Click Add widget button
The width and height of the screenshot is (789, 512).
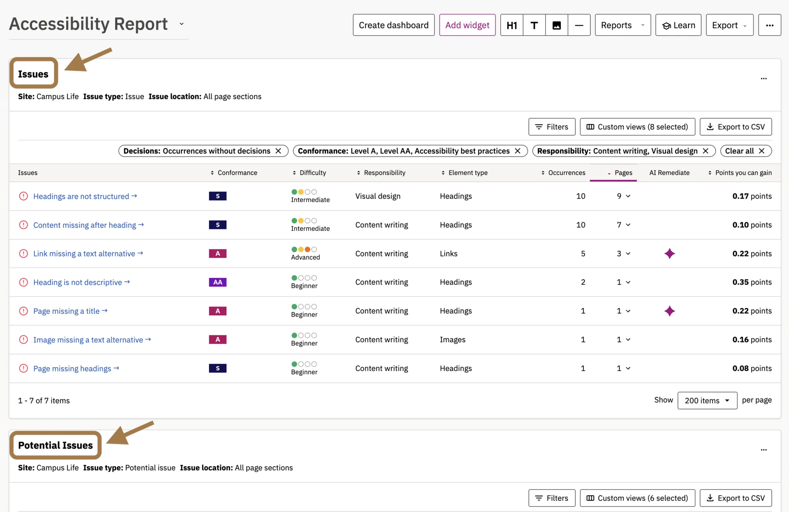[x=467, y=25]
